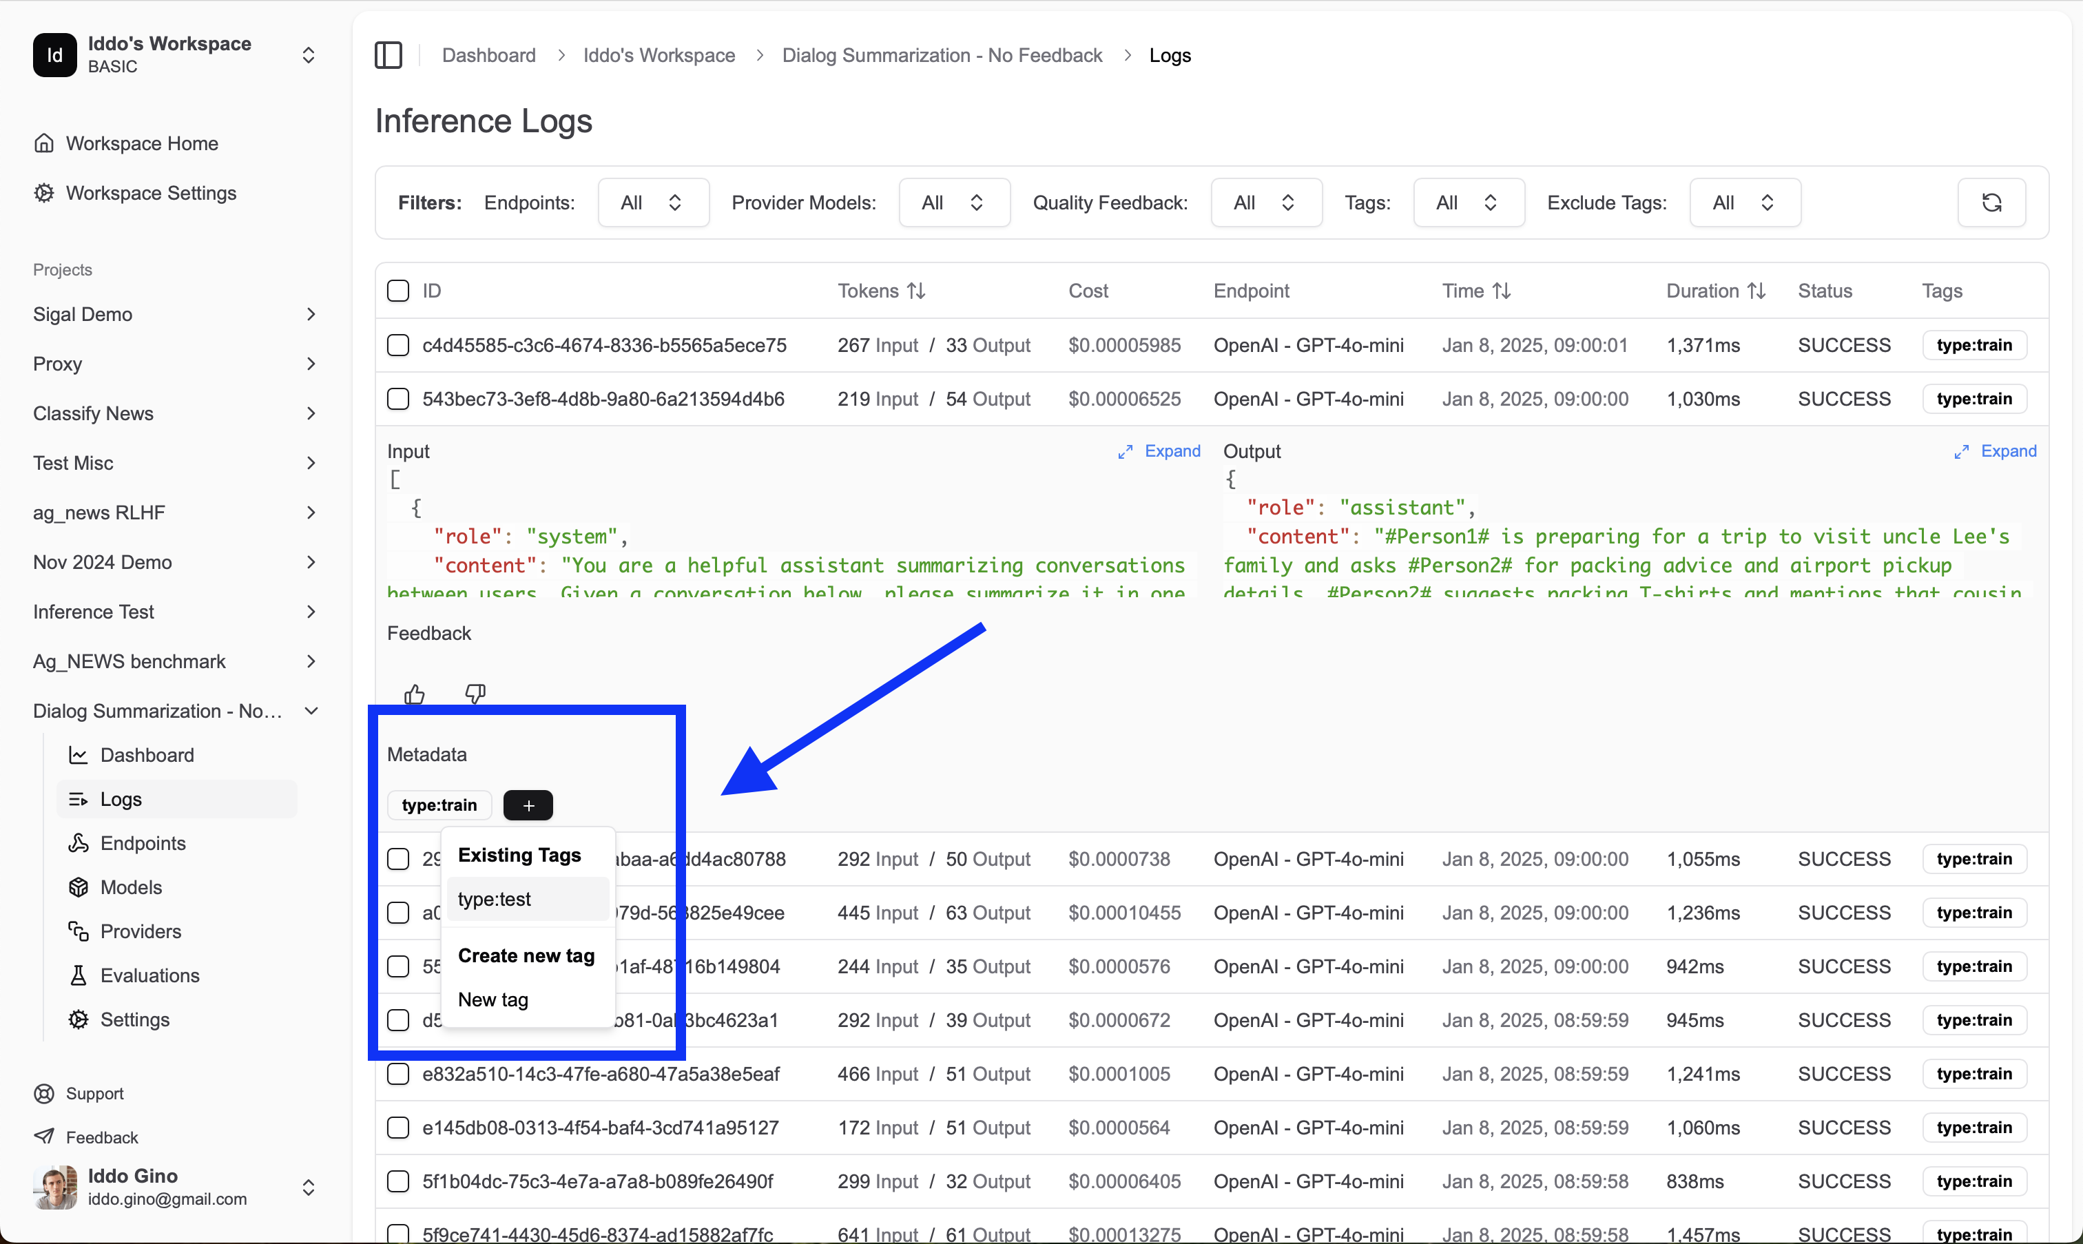Collapse the left sidebar panel

point(387,54)
